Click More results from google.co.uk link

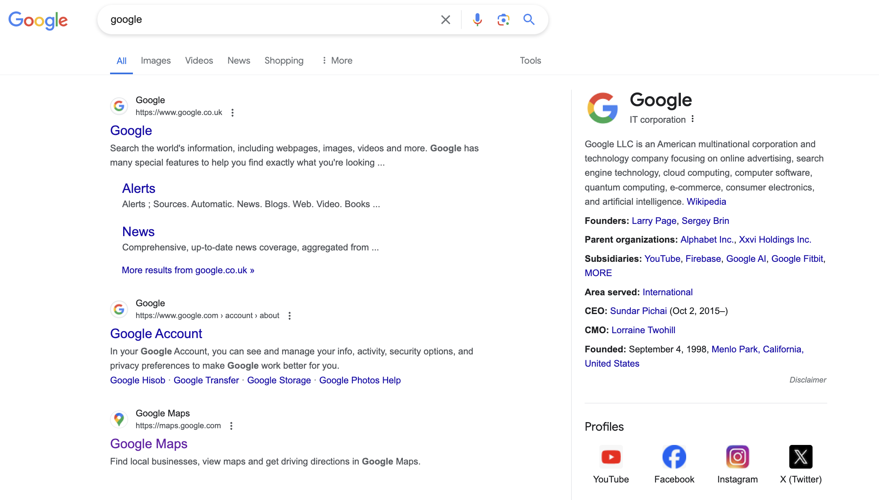(x=187, y=270)
